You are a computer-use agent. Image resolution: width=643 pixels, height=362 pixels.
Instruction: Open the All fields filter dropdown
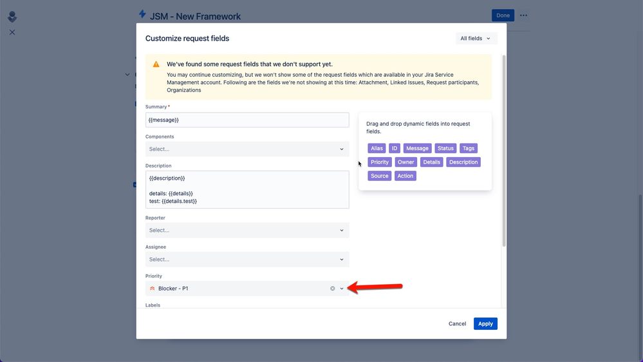[476, 38]
